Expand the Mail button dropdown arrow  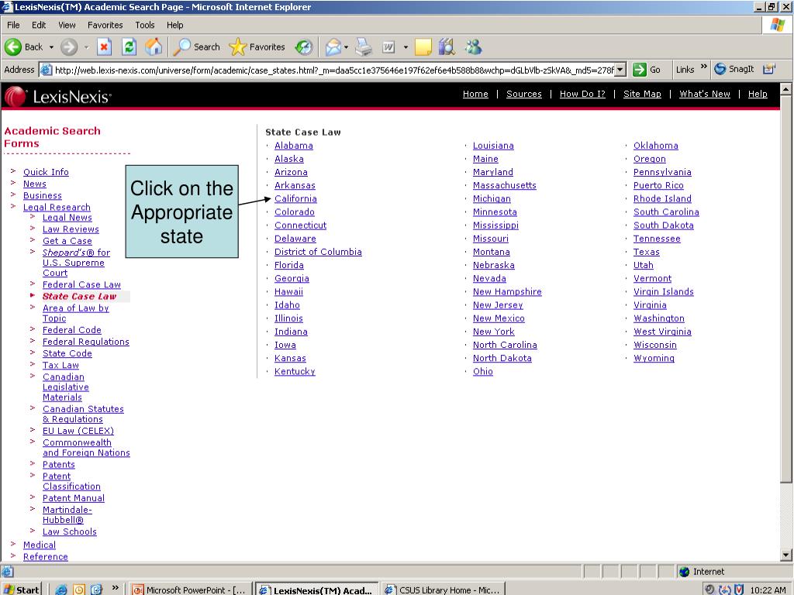346,47
